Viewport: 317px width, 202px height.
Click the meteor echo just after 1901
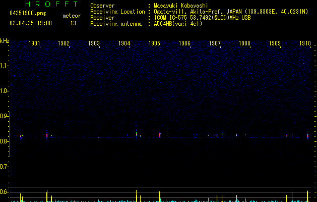(x=47, y=135)
